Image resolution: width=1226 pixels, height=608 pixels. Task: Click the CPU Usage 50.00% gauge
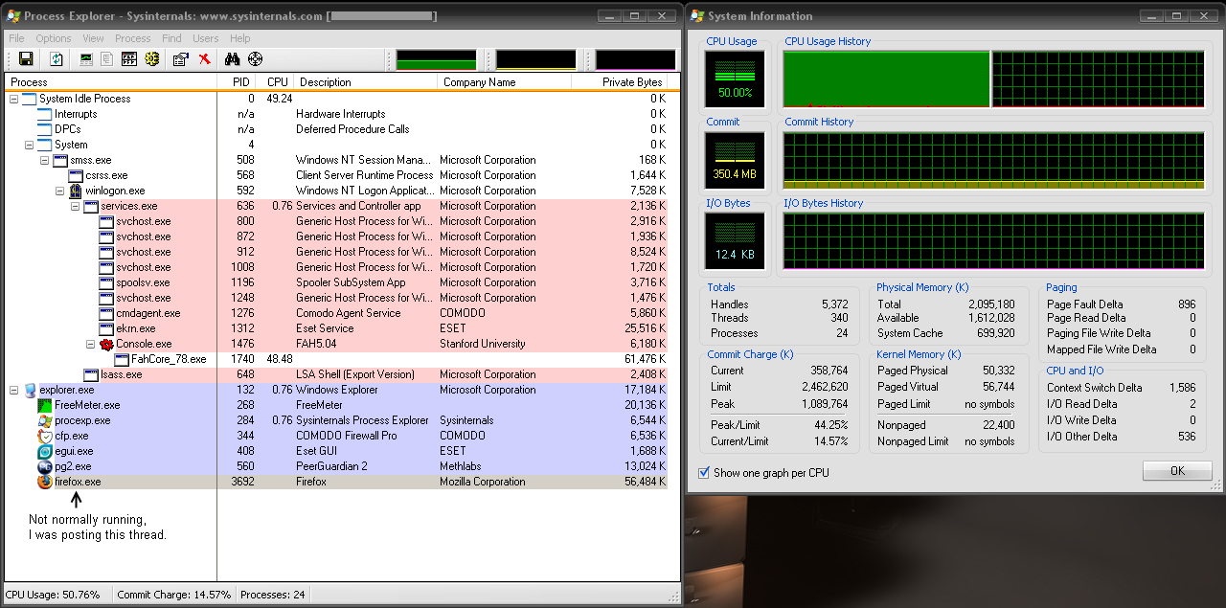736,79
